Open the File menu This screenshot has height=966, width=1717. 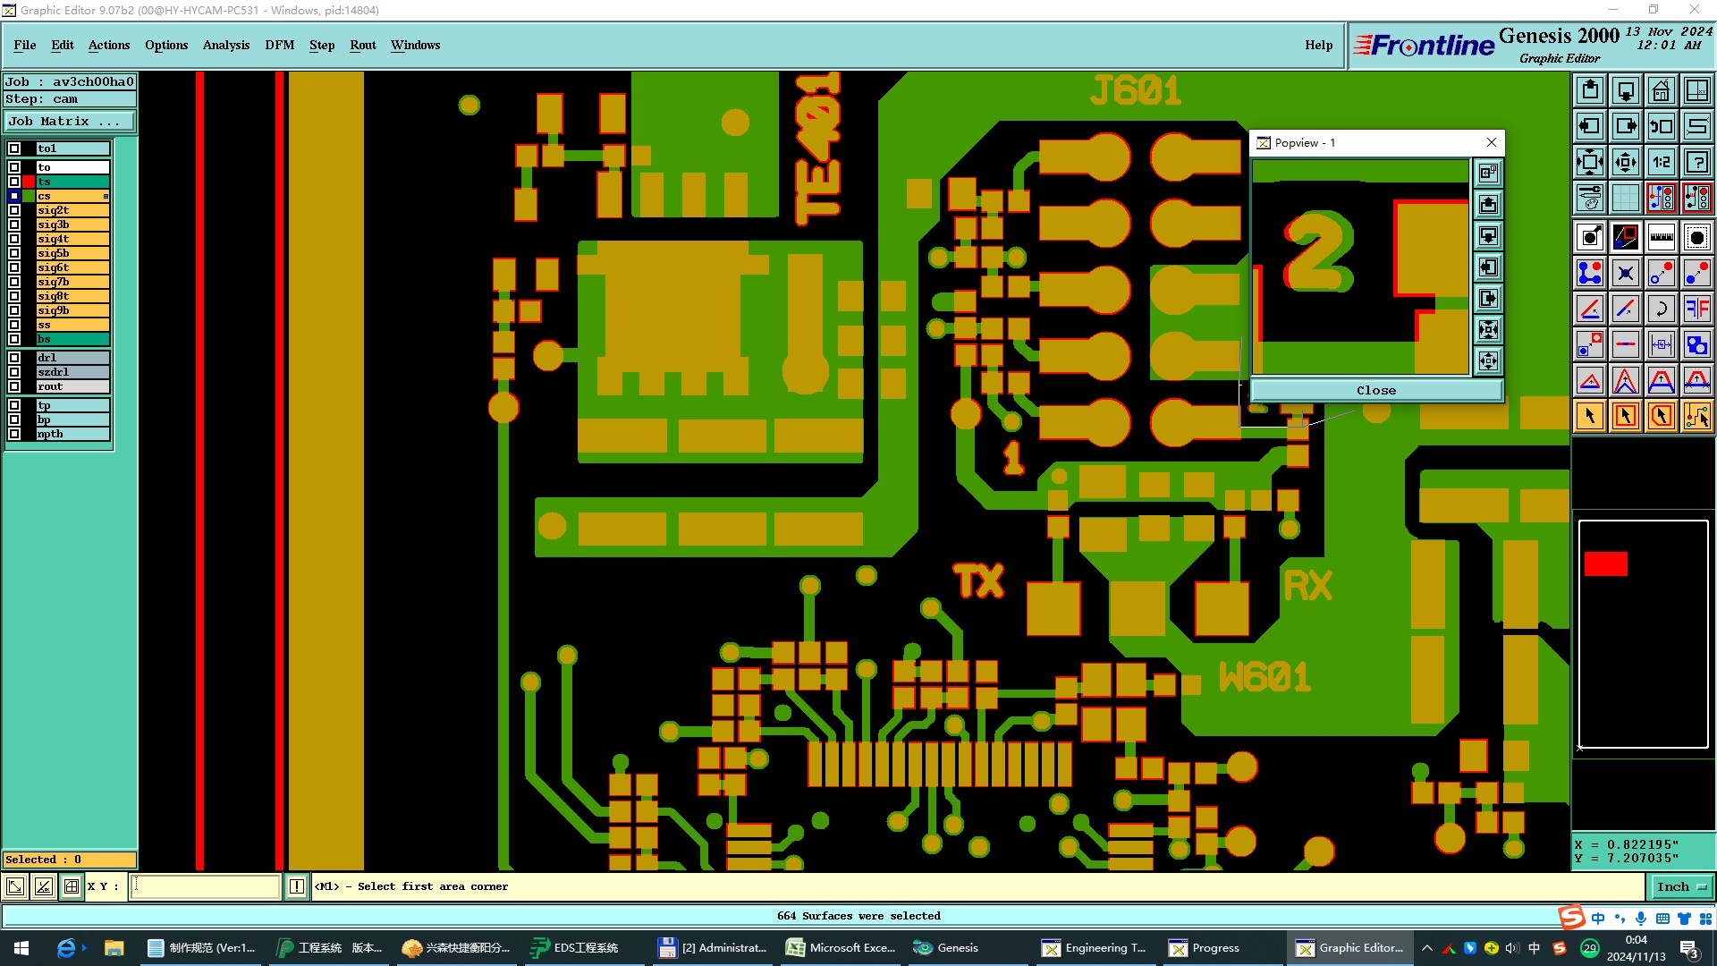click(x=25, y=45)
